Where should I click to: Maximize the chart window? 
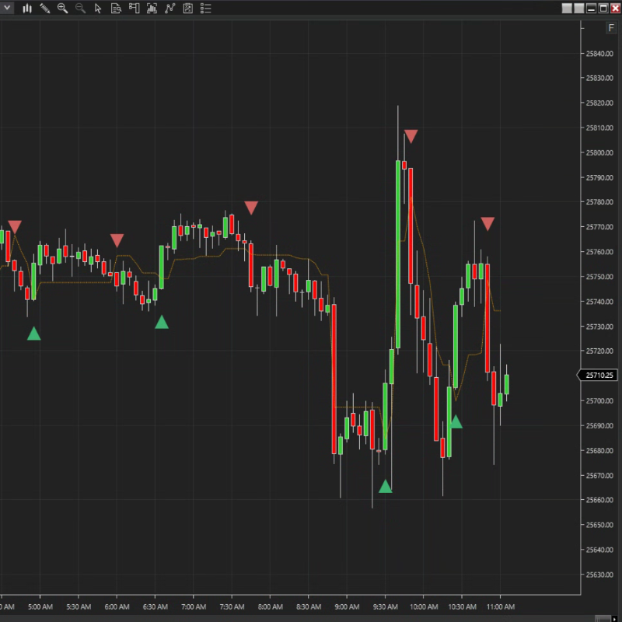(x=603, y=9)
